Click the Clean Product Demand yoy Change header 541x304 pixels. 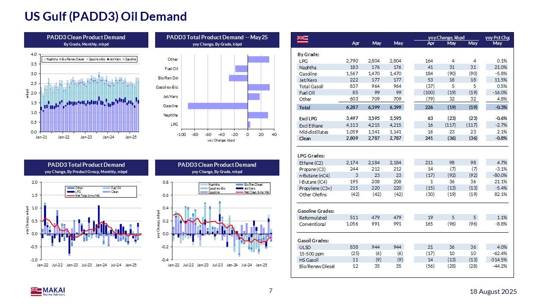pos(217,168)
